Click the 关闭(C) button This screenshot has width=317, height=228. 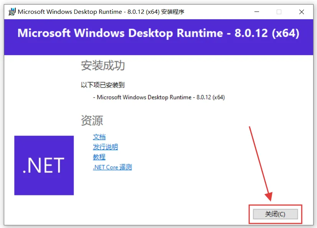click(275, 214)
